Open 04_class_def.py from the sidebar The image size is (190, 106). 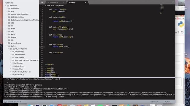click(18, 66)
